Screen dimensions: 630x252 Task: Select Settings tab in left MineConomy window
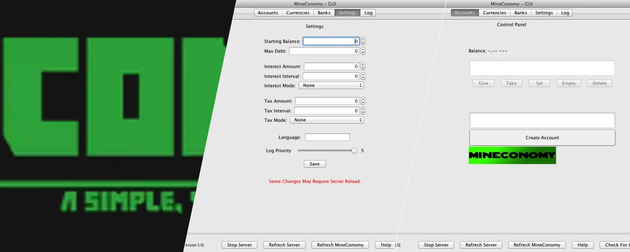click(347, 13)
